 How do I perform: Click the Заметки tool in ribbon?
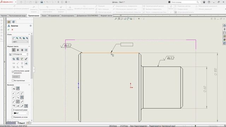click(70, 8)
